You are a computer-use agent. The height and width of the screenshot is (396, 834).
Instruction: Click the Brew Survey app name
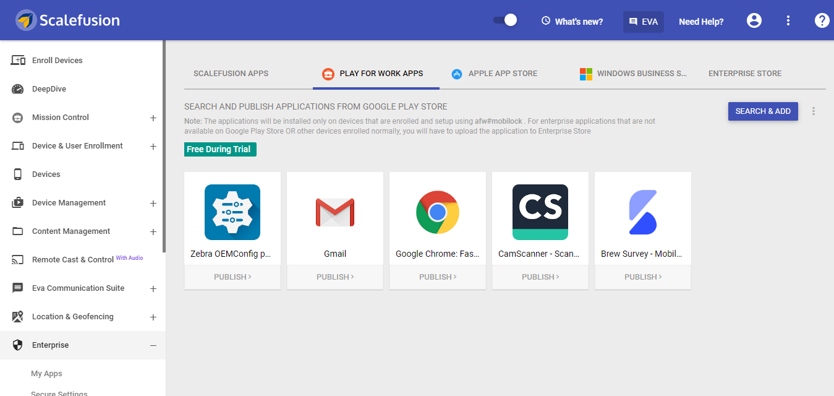pyautogui.click(x=642, y=254)
